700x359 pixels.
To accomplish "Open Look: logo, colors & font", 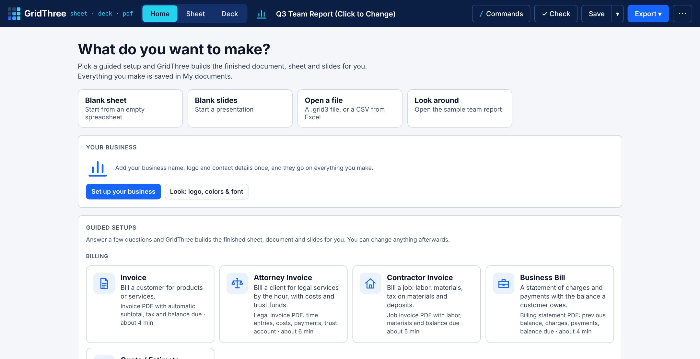I will [x=206, y=191].
